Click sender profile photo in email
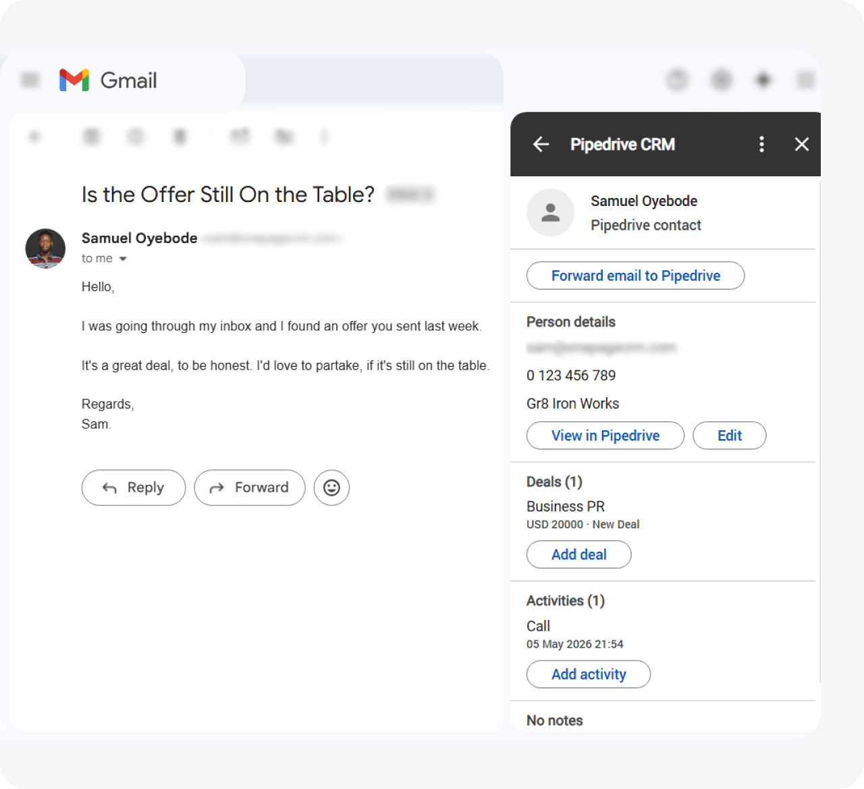The width and height of the screenshot is (864, 789). (x=45, y=249)
